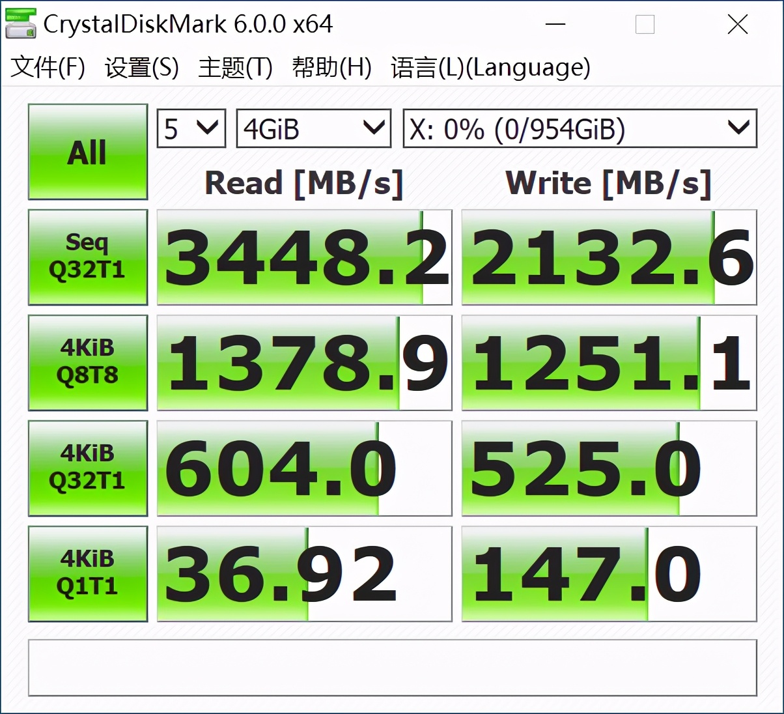This screenshot has height=714, width=784.
Task: Select the sequential read result 3448.2
Action: pyautogui.click(x=303, y=257)
